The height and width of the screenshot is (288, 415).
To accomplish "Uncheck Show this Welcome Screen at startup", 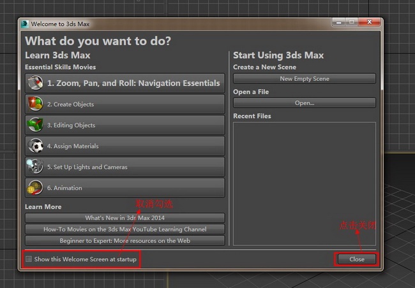I will [29, 259].
